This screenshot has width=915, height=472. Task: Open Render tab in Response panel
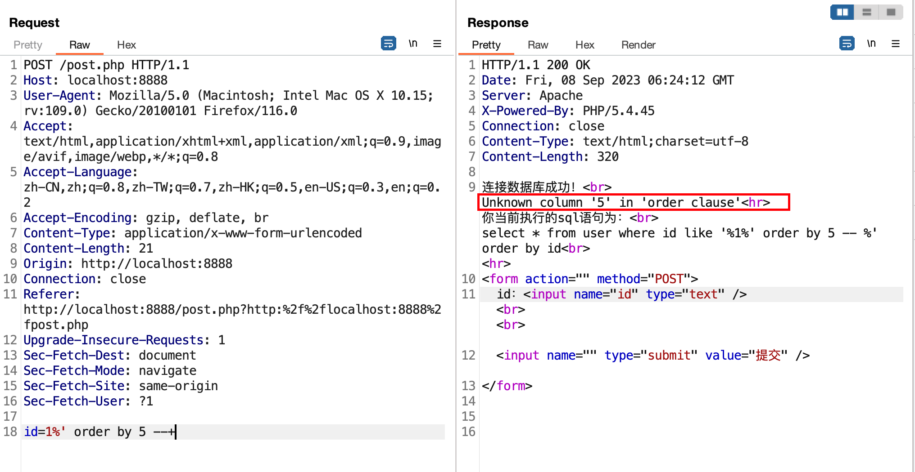[x=639, y=45]
